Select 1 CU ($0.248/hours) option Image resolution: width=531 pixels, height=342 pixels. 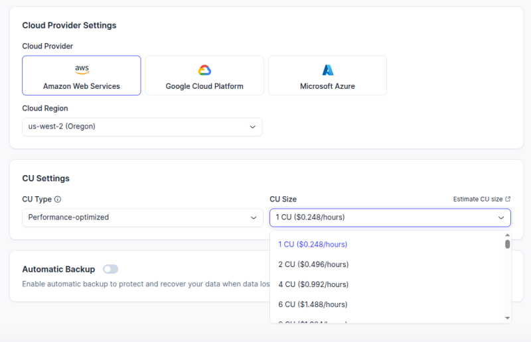click(x=313, y=245)
